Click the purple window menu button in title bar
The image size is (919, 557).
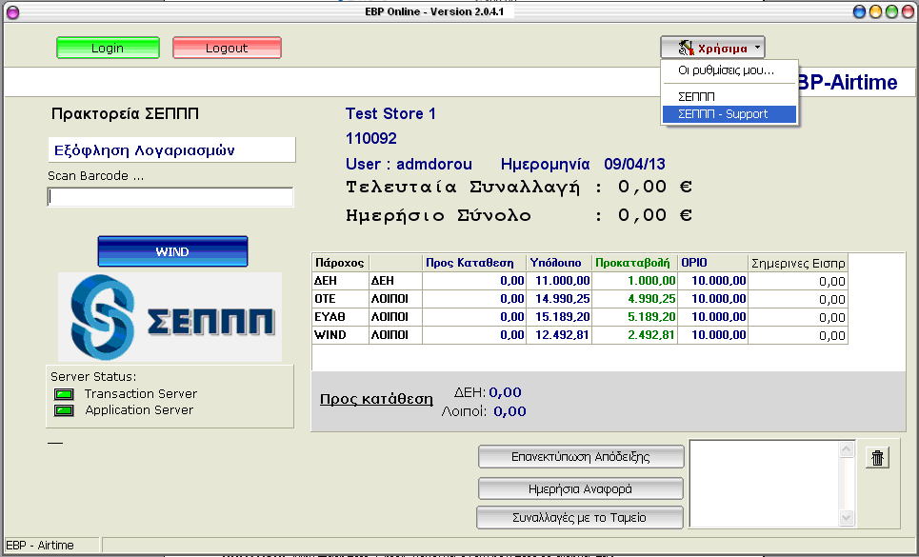tap(12, 11)
